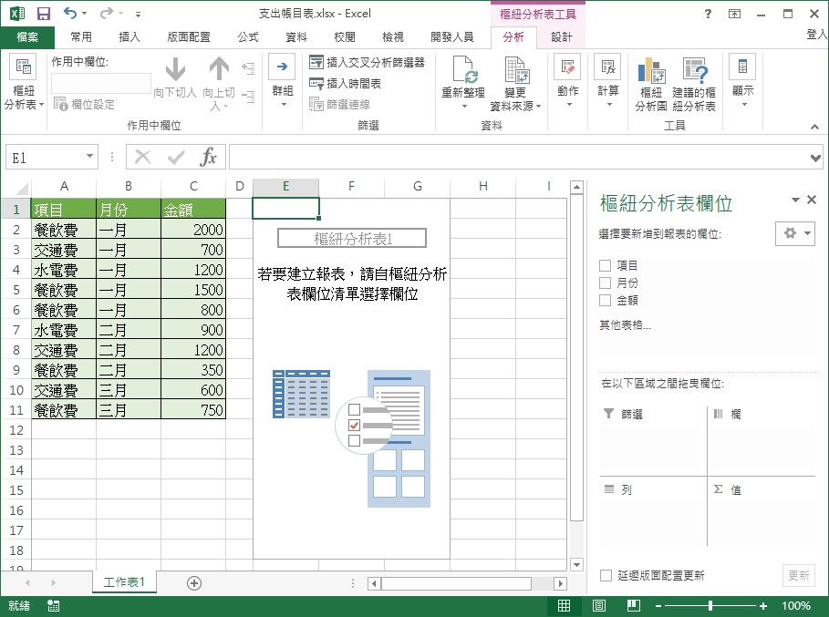
Task: Open the field list tools gear dropdown
Action: coord(794,233)
